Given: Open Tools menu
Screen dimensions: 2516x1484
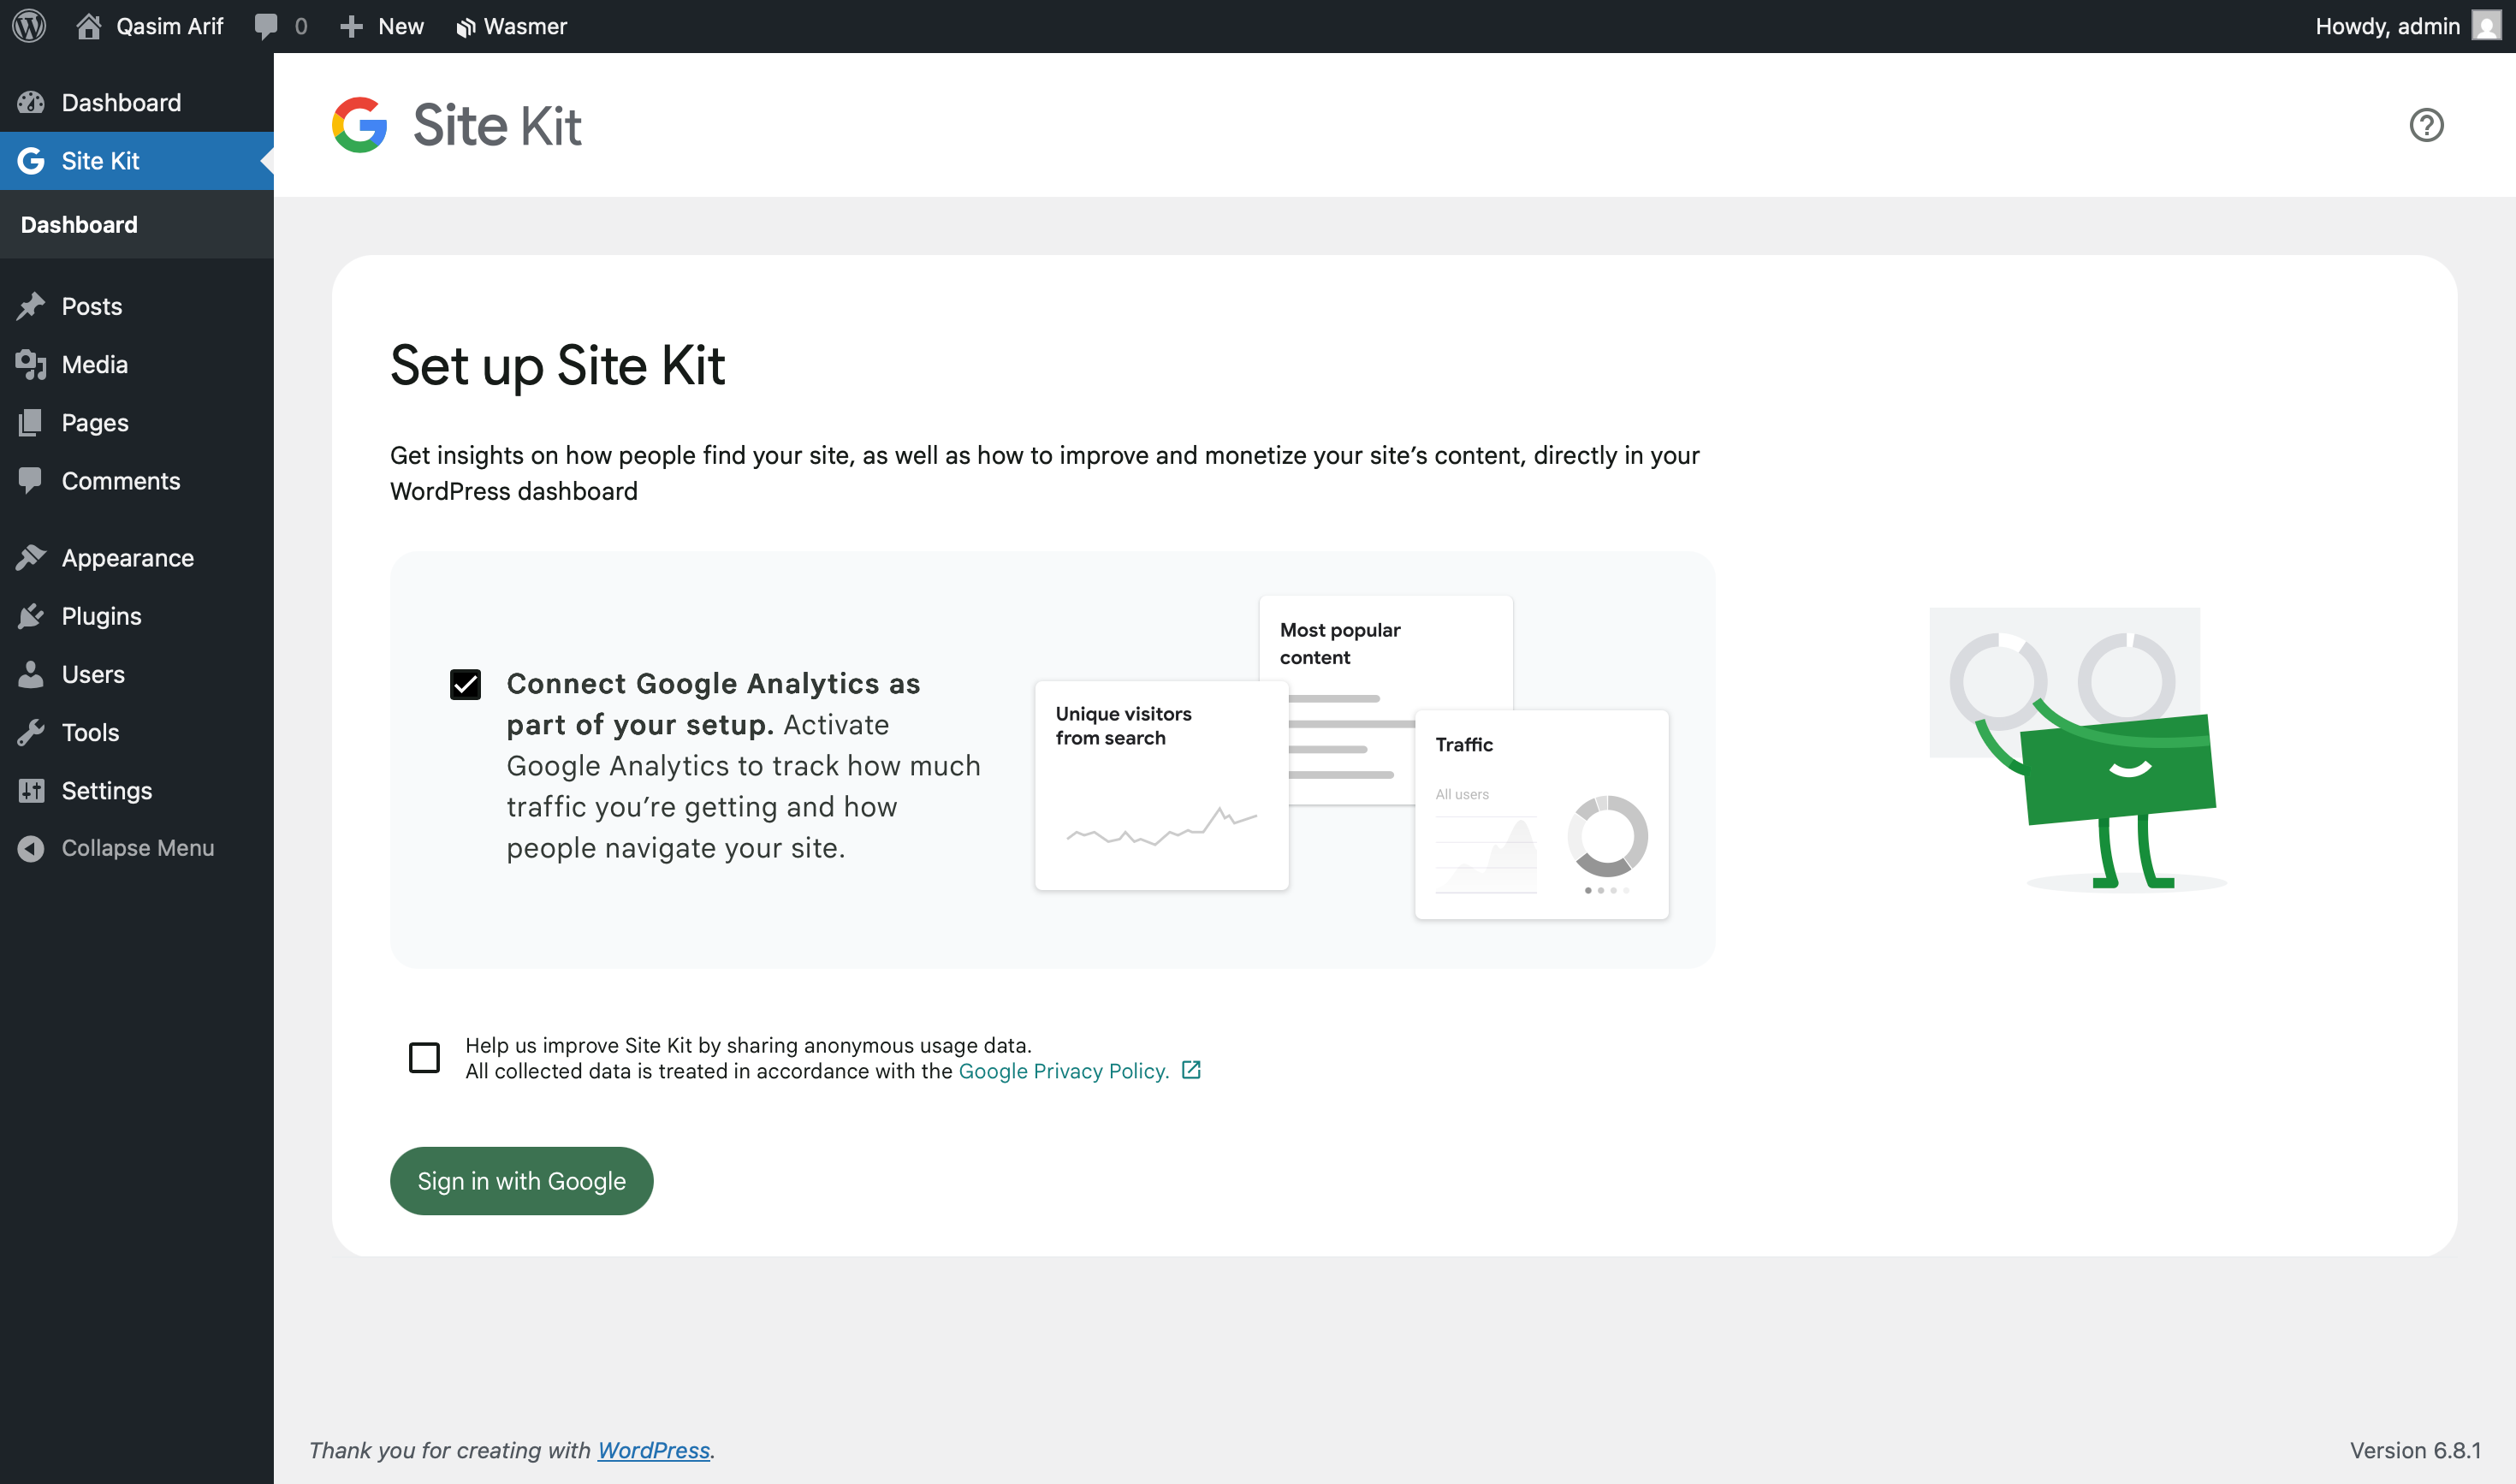Looking at the screenshot, I should coord(137,732).
